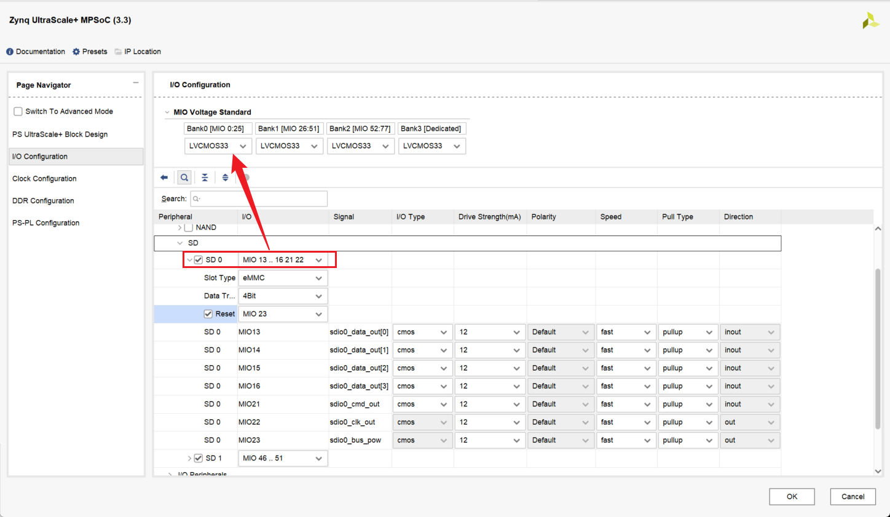Click the Drive Strength(mA) column header
The width and height of the screenshot is (890, 517).
[489, 216]
